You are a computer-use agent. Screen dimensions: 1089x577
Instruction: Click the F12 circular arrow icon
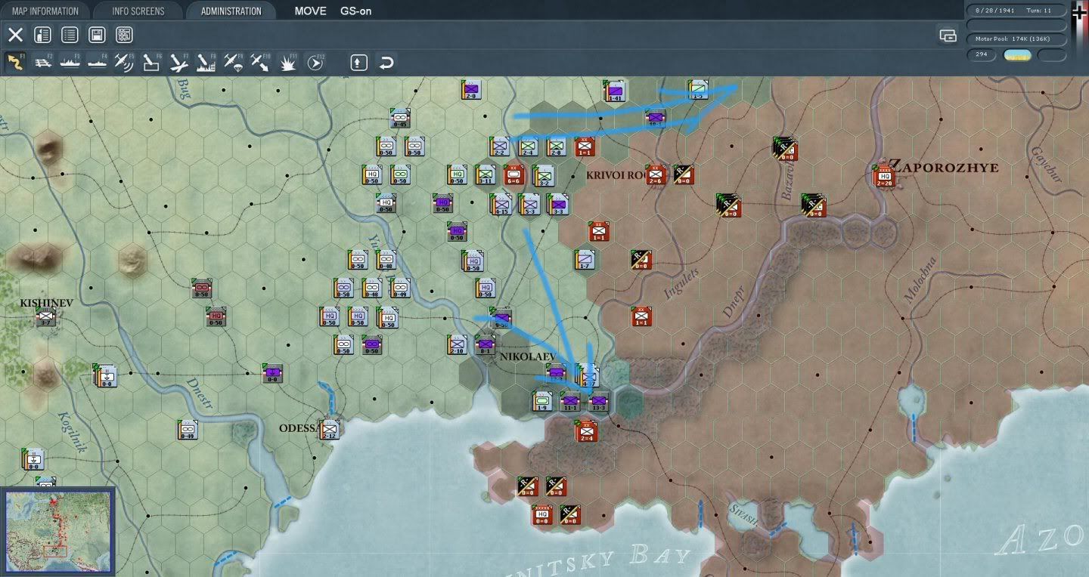(315, 63)
